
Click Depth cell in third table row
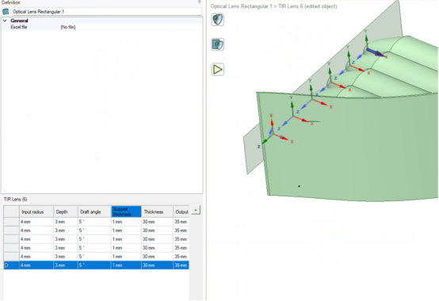66,239
